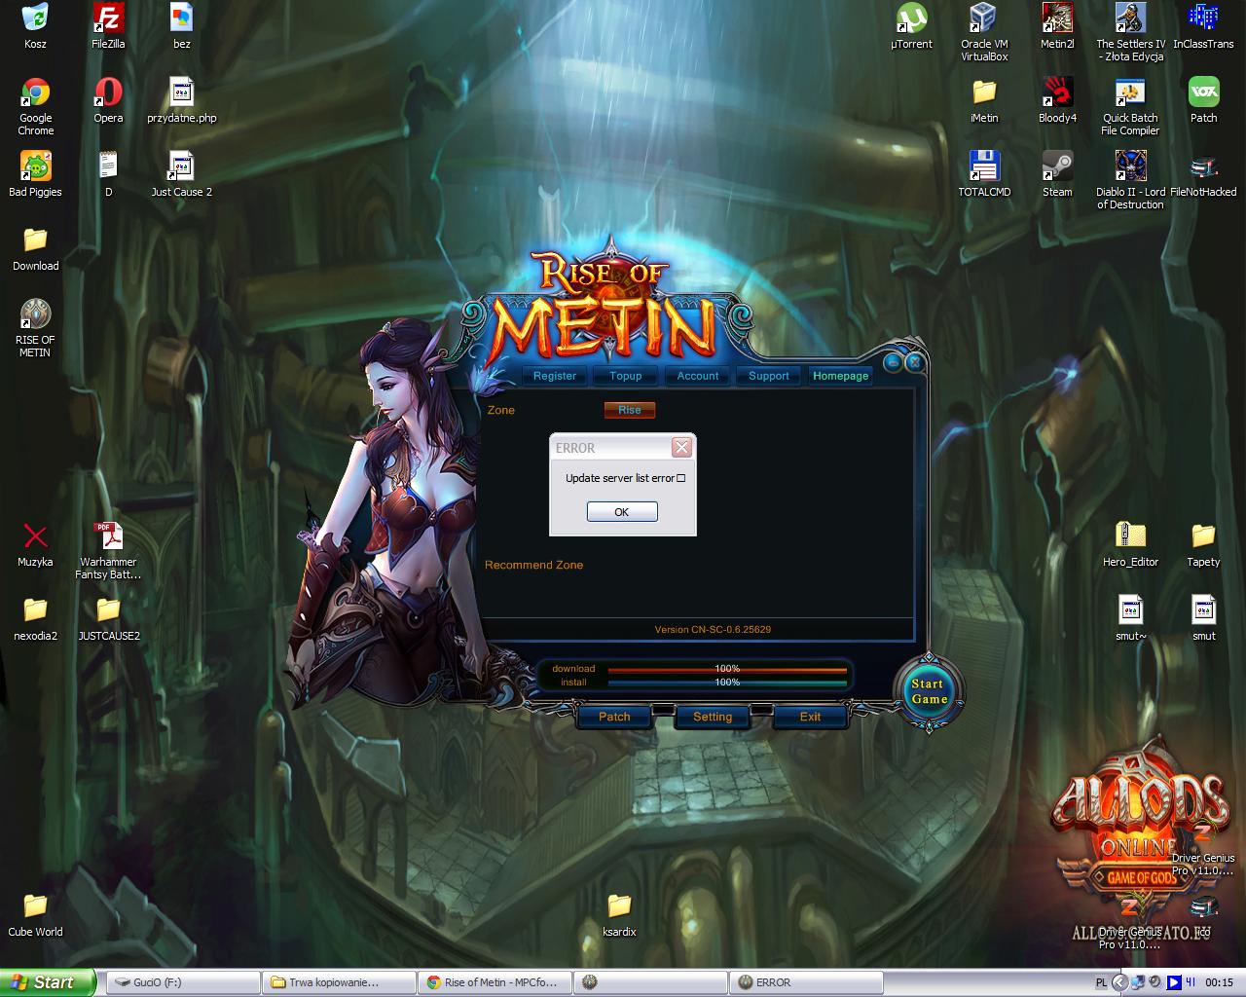Launch µTorrent desktop shortcut
1246x997 pixels.
[911, 25]
